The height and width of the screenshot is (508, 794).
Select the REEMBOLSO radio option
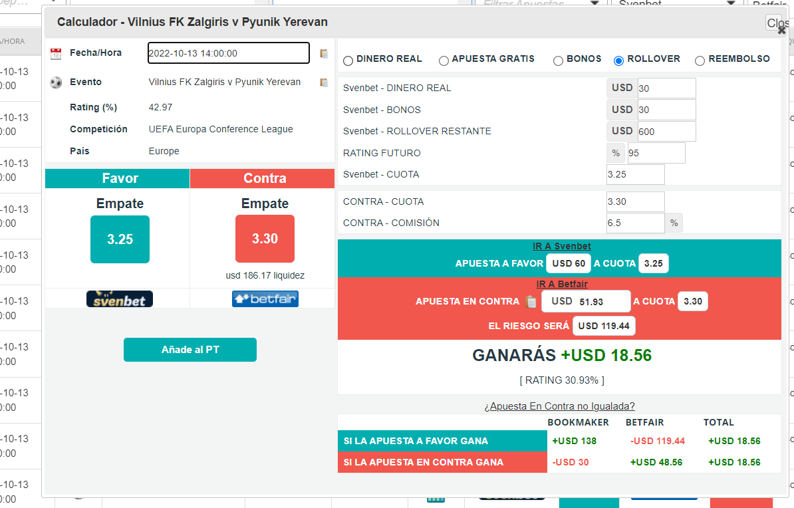tap(700, 61)
